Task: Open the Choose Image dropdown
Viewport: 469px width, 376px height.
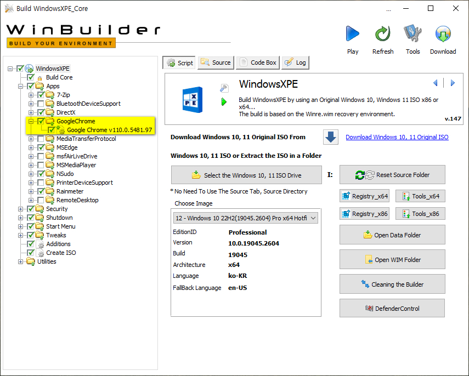Action: tap(246, 218)
